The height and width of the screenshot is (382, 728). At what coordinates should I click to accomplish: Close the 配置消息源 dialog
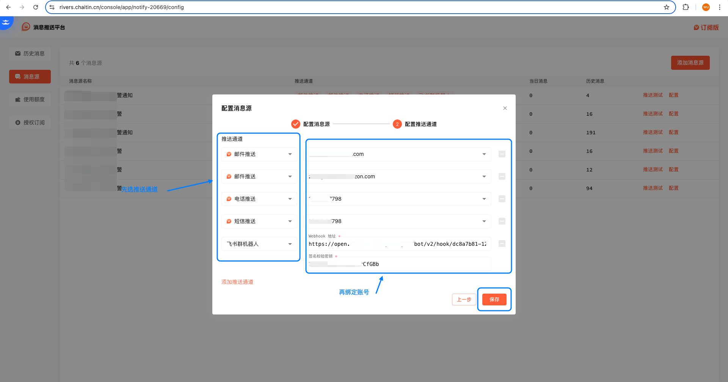[x=505, y=108]
